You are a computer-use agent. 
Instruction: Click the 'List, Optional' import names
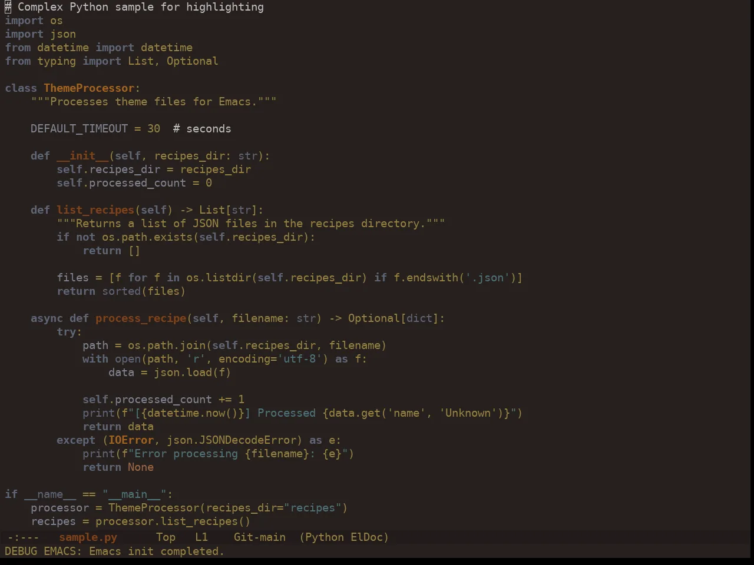173,61
